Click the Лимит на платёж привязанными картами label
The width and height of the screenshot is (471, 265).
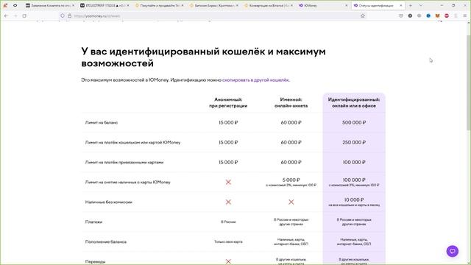124,162
